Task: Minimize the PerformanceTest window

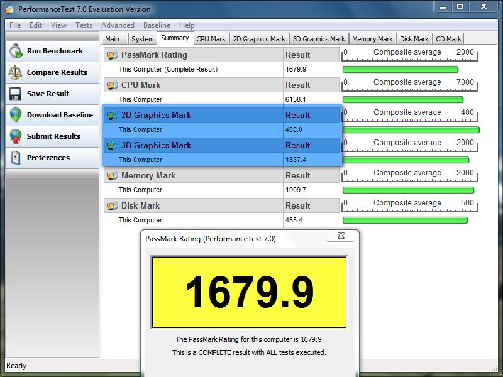Action: (x=443, y=7)
